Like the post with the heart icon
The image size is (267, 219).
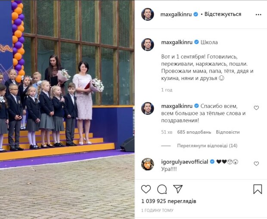coord(146,189)
